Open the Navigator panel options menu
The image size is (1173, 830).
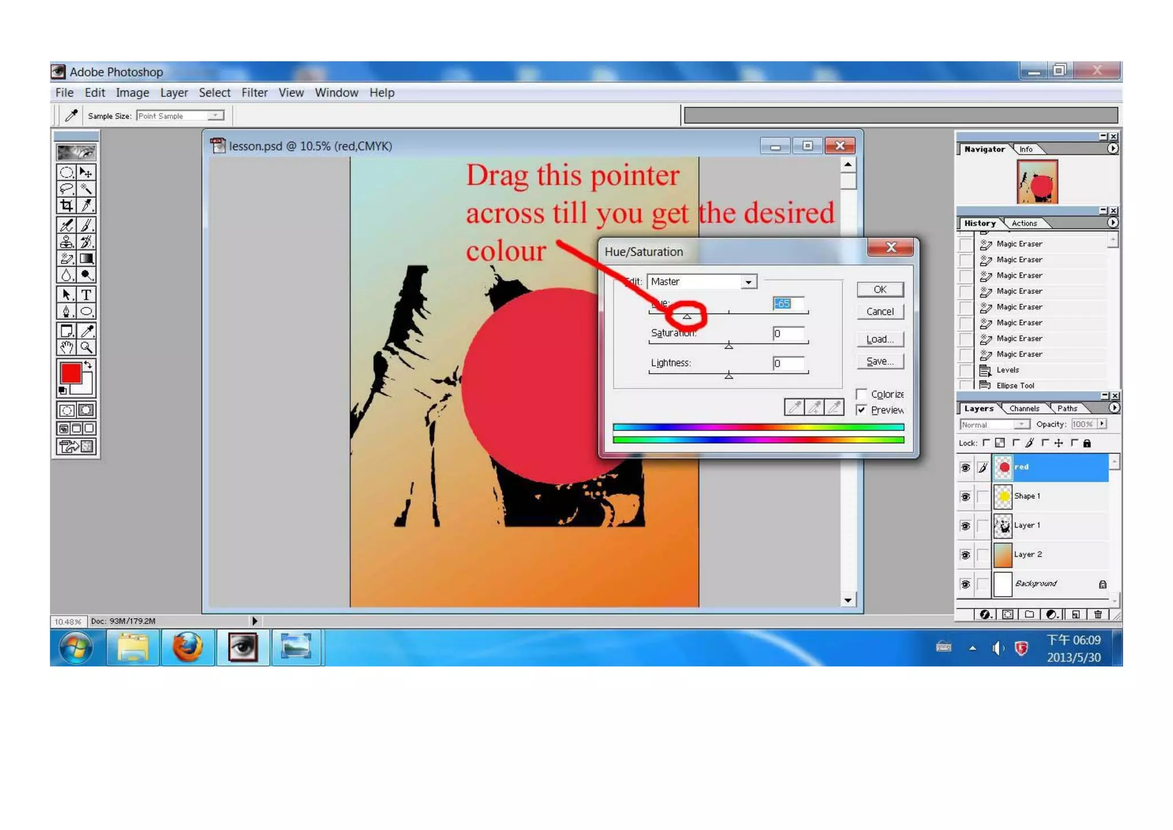[1112, 148]
